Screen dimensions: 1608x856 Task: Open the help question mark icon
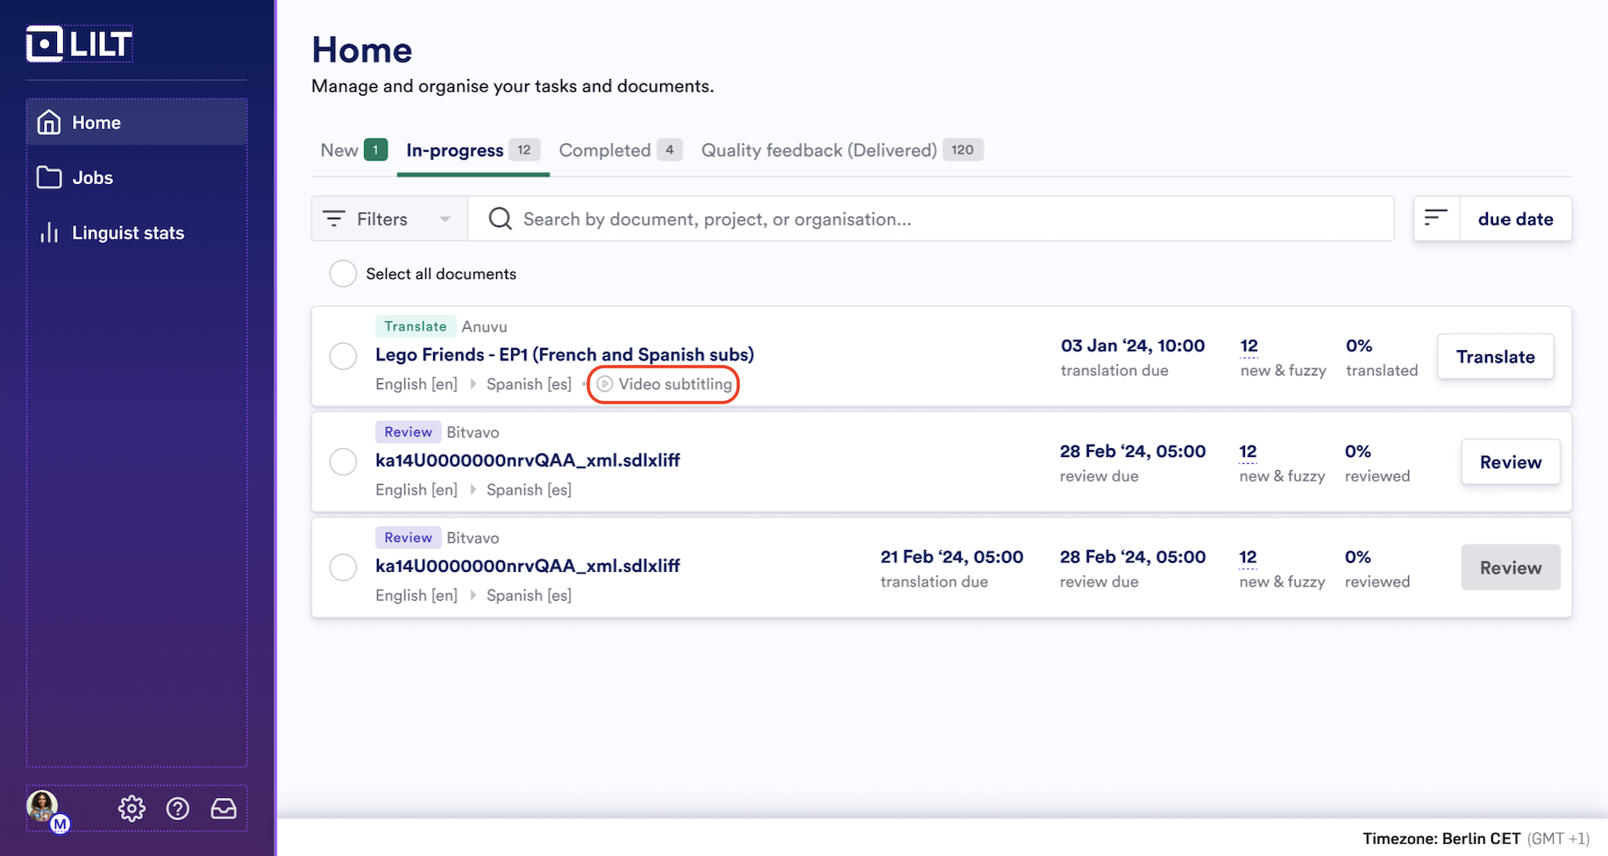coord(178,808)
